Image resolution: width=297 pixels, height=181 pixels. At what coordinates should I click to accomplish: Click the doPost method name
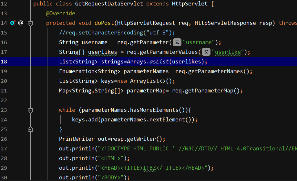tap(104, 23)
